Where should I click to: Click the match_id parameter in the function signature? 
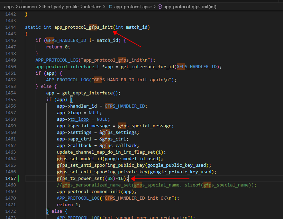137,27
